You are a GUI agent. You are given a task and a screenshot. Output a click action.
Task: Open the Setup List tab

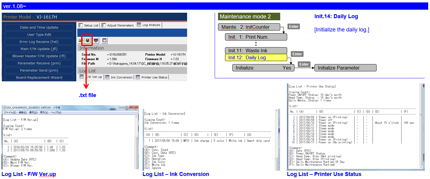click(x=89, y=25)
